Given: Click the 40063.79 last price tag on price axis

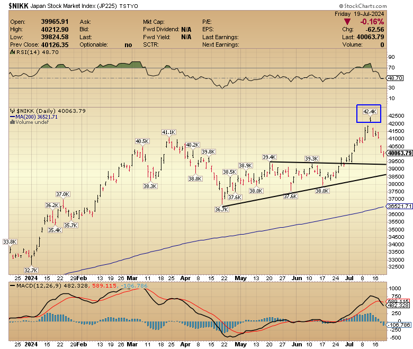Looking at the screenshot, I should (400, 153).
